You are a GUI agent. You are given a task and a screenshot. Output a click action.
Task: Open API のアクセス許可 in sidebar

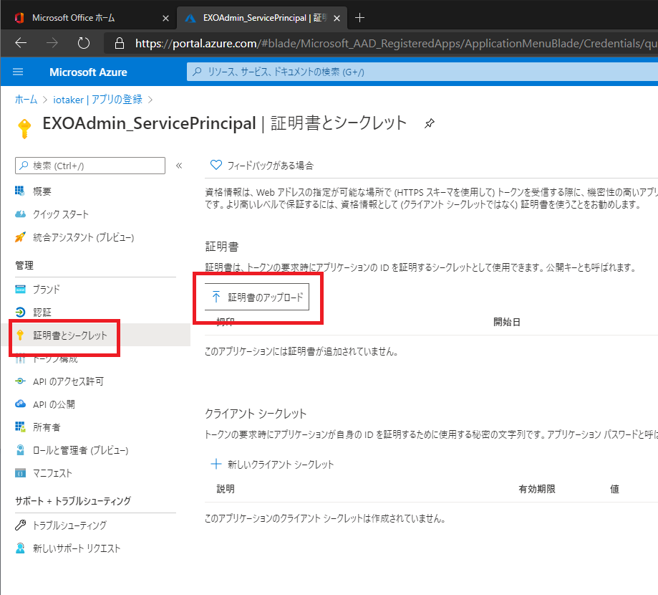coord(67,381)
